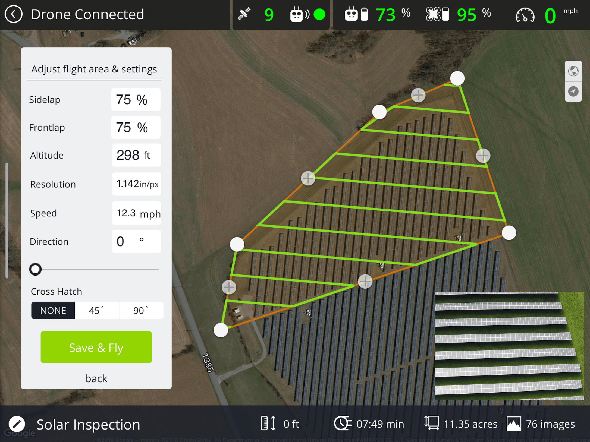The image size is (590, 442).
Task: Click the 07:49 min flight time
Action: [x=380, y=424]
